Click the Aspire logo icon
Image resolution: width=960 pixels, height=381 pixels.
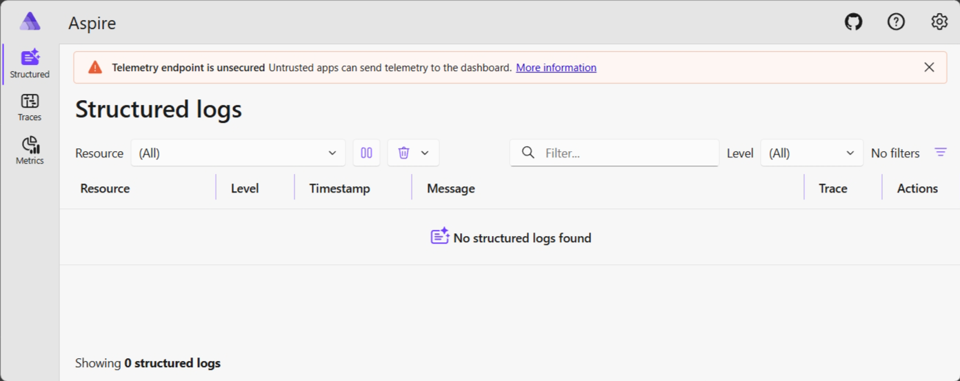[30, 21]
